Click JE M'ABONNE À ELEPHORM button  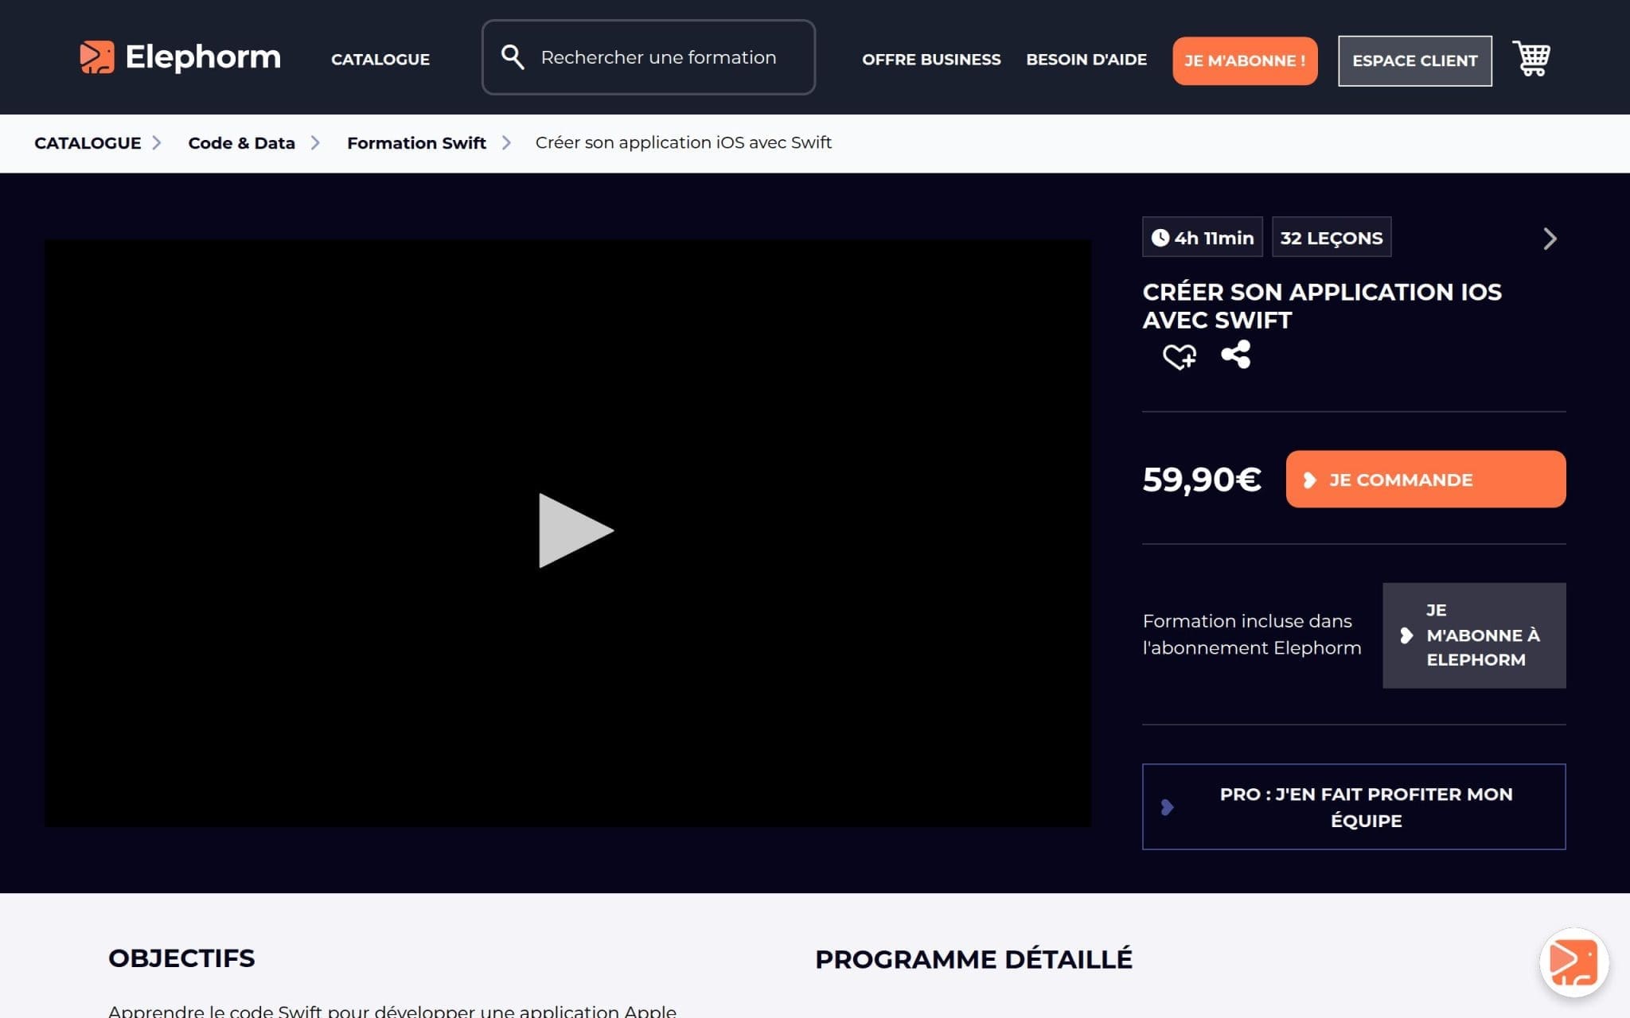point(1474,635)
